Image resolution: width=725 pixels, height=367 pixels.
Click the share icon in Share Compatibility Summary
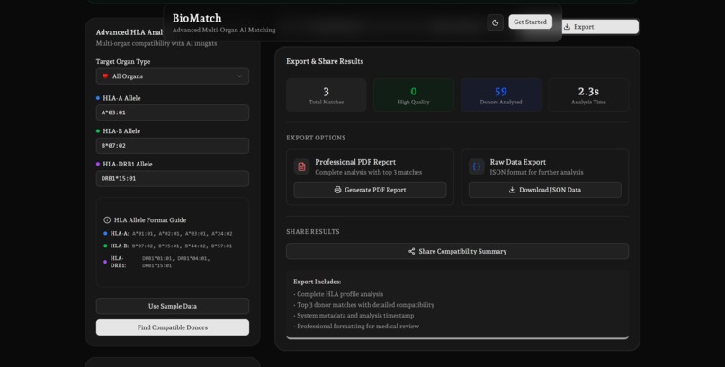(x=411, y=251)
